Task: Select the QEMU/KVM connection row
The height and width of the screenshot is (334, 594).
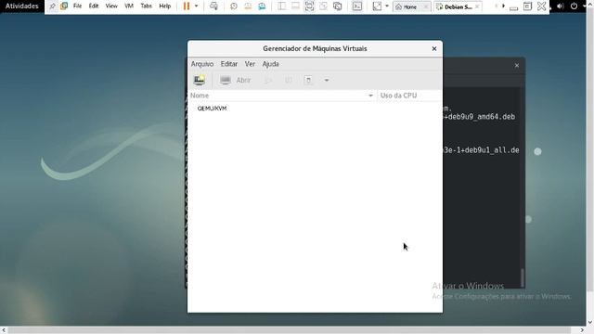Action: tap(315, 109)
